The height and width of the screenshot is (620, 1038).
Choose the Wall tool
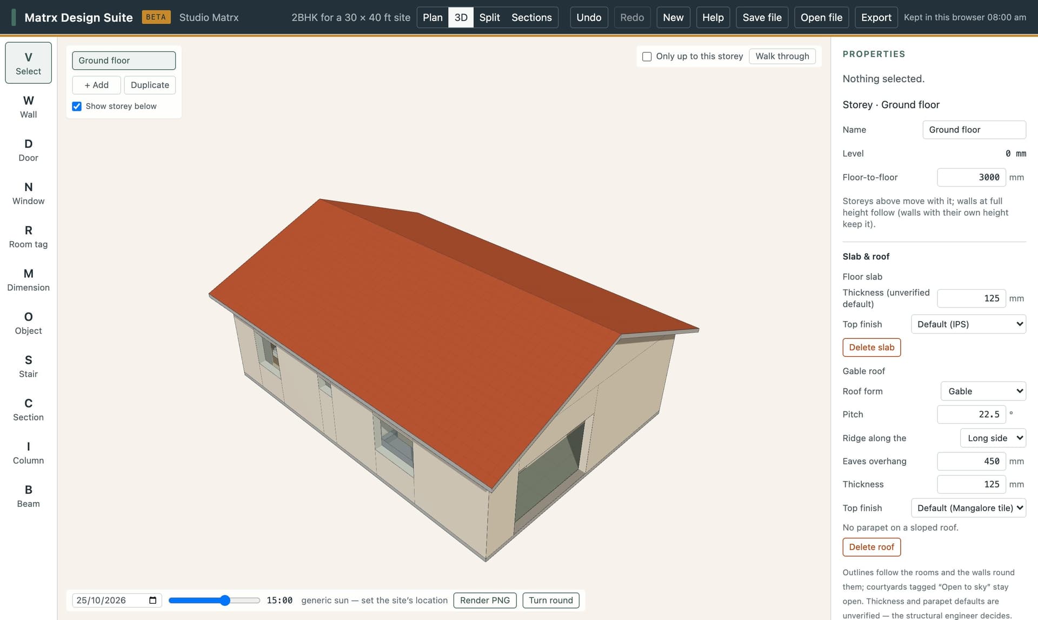(28, 106)
